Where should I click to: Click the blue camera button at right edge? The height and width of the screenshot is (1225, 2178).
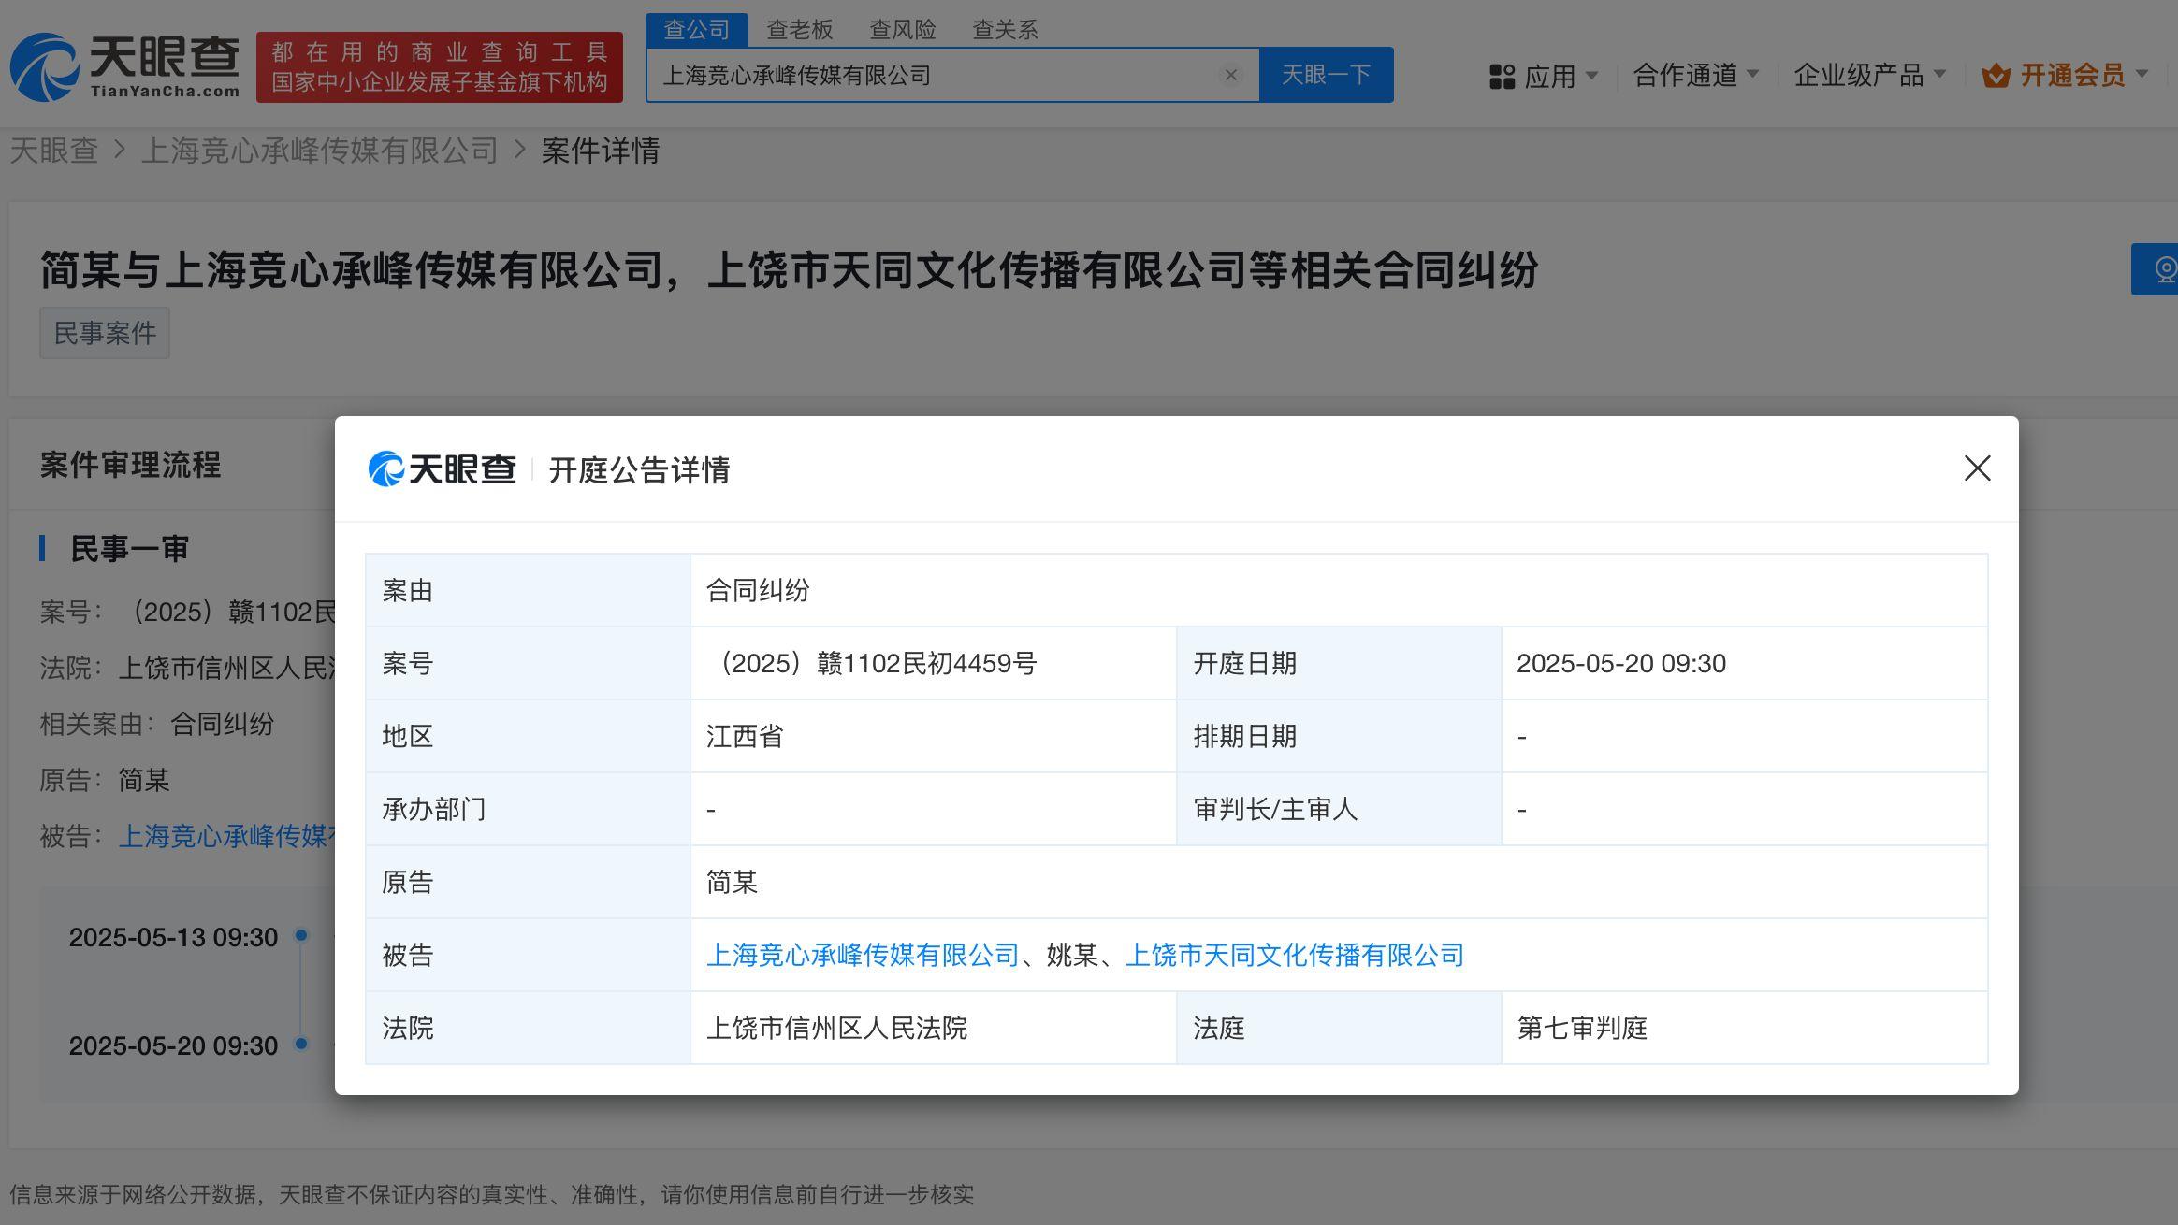2156,269
